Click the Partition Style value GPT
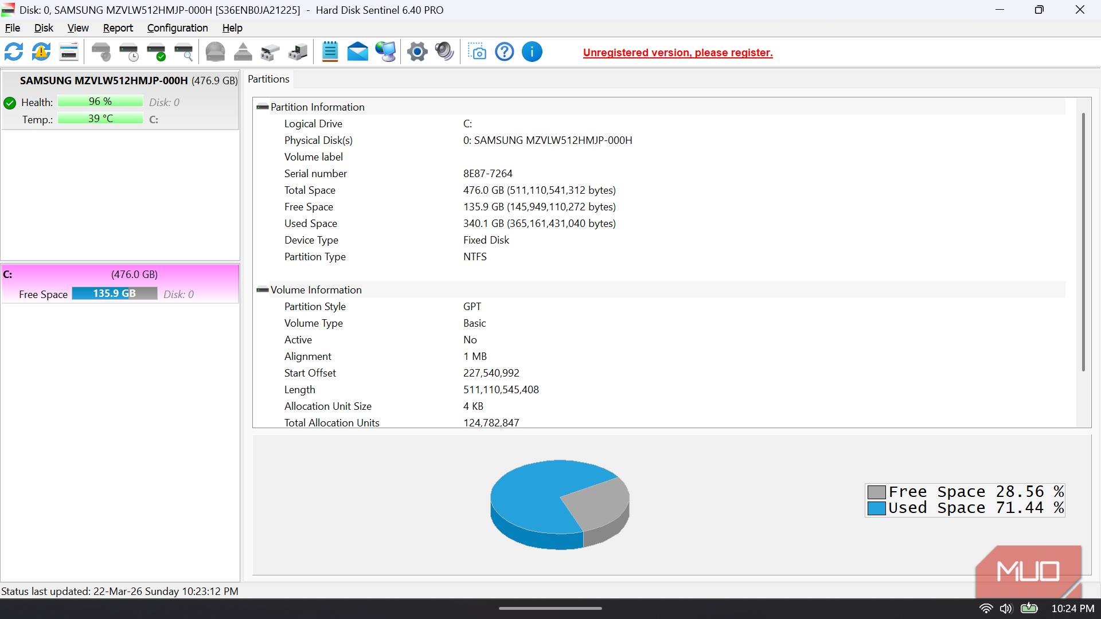This screenshot has height=619, width=1101. click(473, 307)
